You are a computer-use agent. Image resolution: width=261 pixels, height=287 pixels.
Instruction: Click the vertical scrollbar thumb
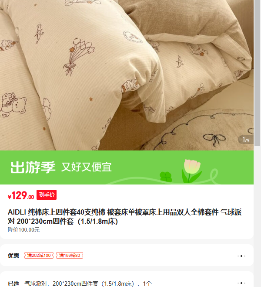[x=258, y=73]
